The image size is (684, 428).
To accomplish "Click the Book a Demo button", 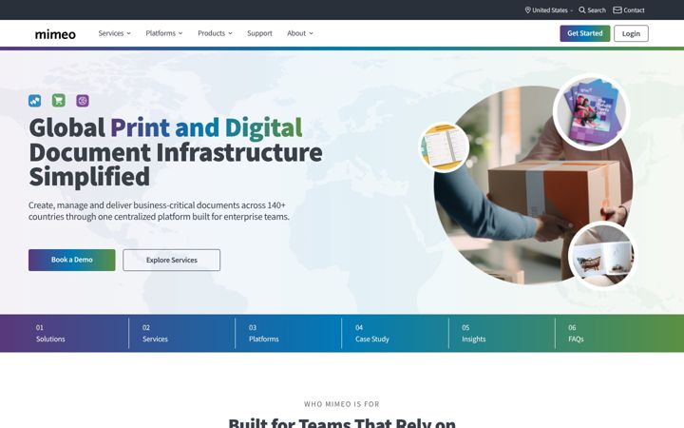I will pyautogui.click(x=72, y=260).
